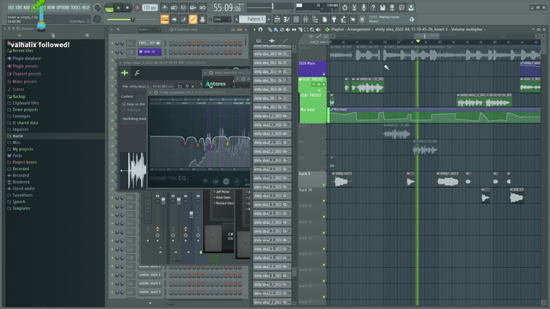Open the TOOLS menu

click(x=76, y=8)
